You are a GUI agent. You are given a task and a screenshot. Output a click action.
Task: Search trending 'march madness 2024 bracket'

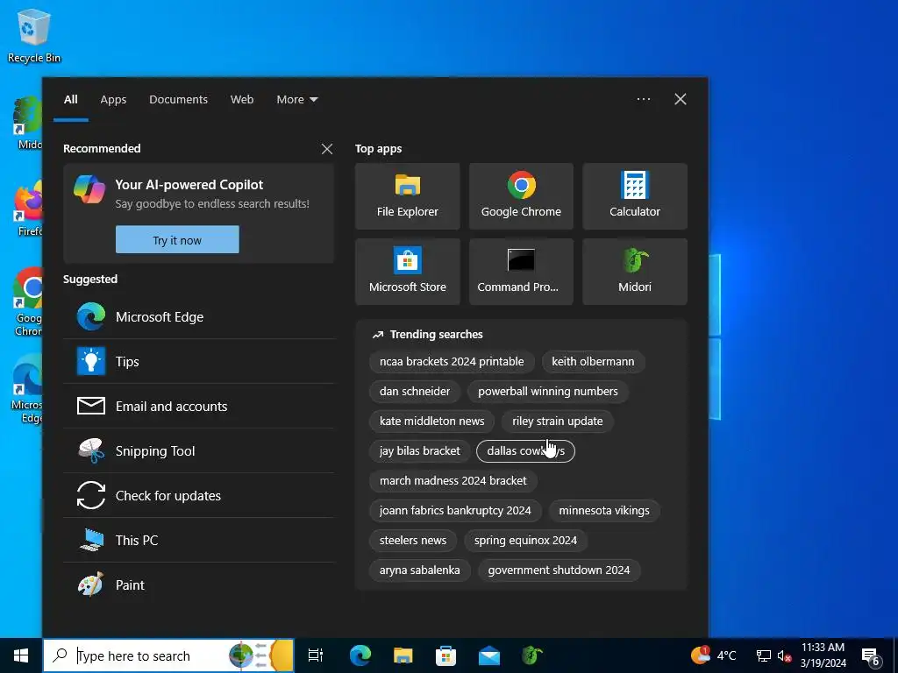453,481
